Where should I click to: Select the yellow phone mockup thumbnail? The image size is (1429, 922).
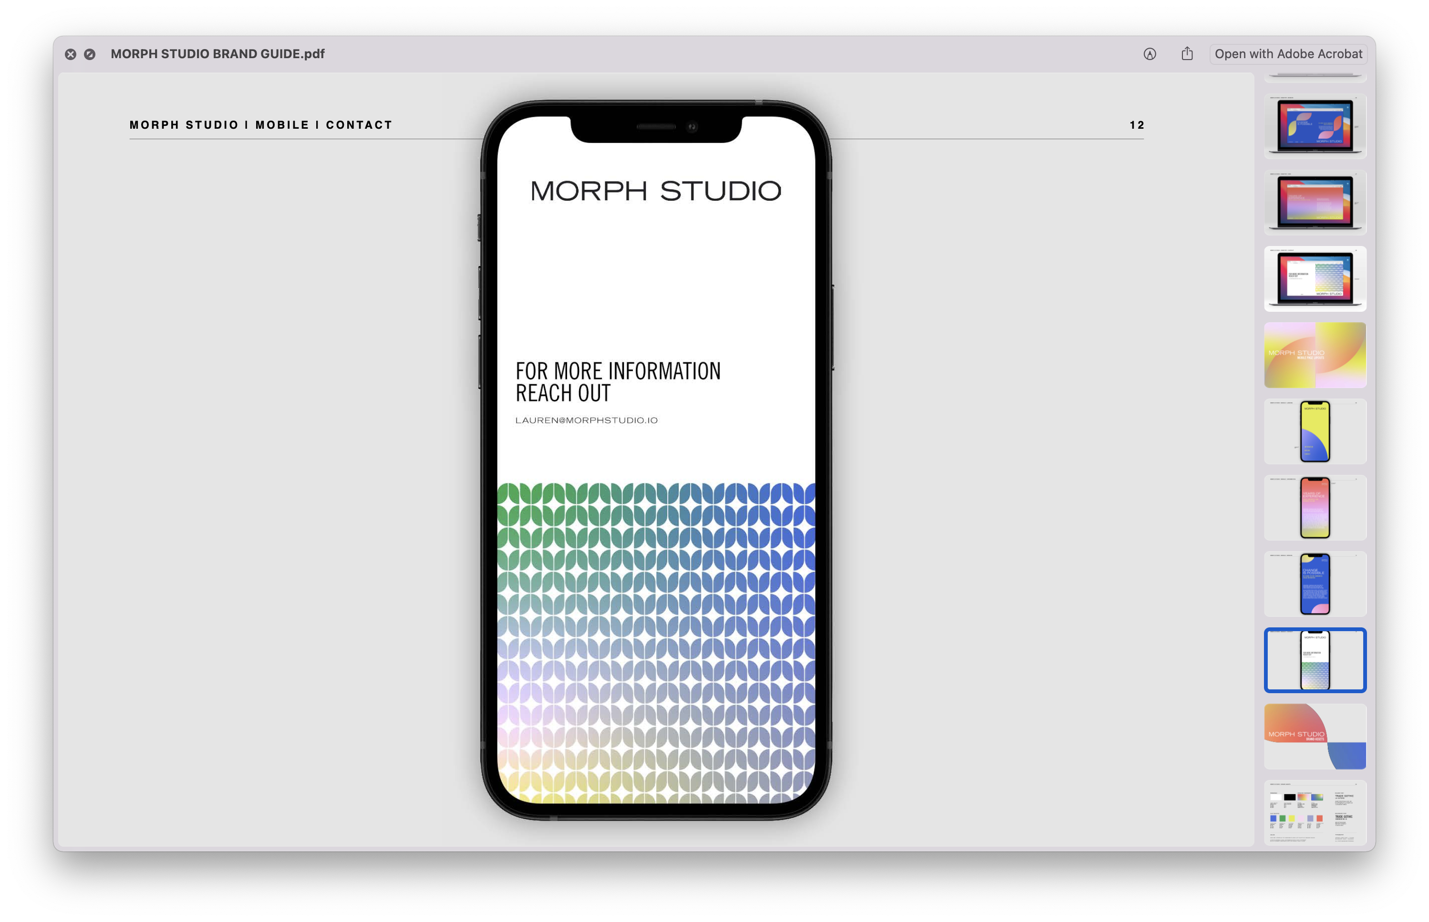(1315, 431)
